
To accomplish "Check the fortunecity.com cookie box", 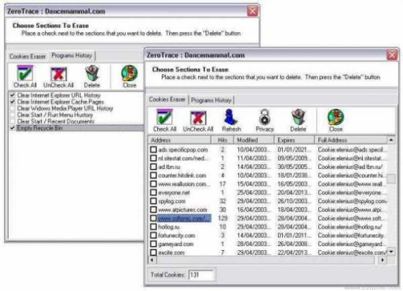I will (153, 235).
